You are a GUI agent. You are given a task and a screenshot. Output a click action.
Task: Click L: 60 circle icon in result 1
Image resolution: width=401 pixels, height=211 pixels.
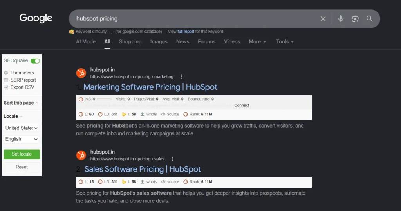(x=81, y=114)
